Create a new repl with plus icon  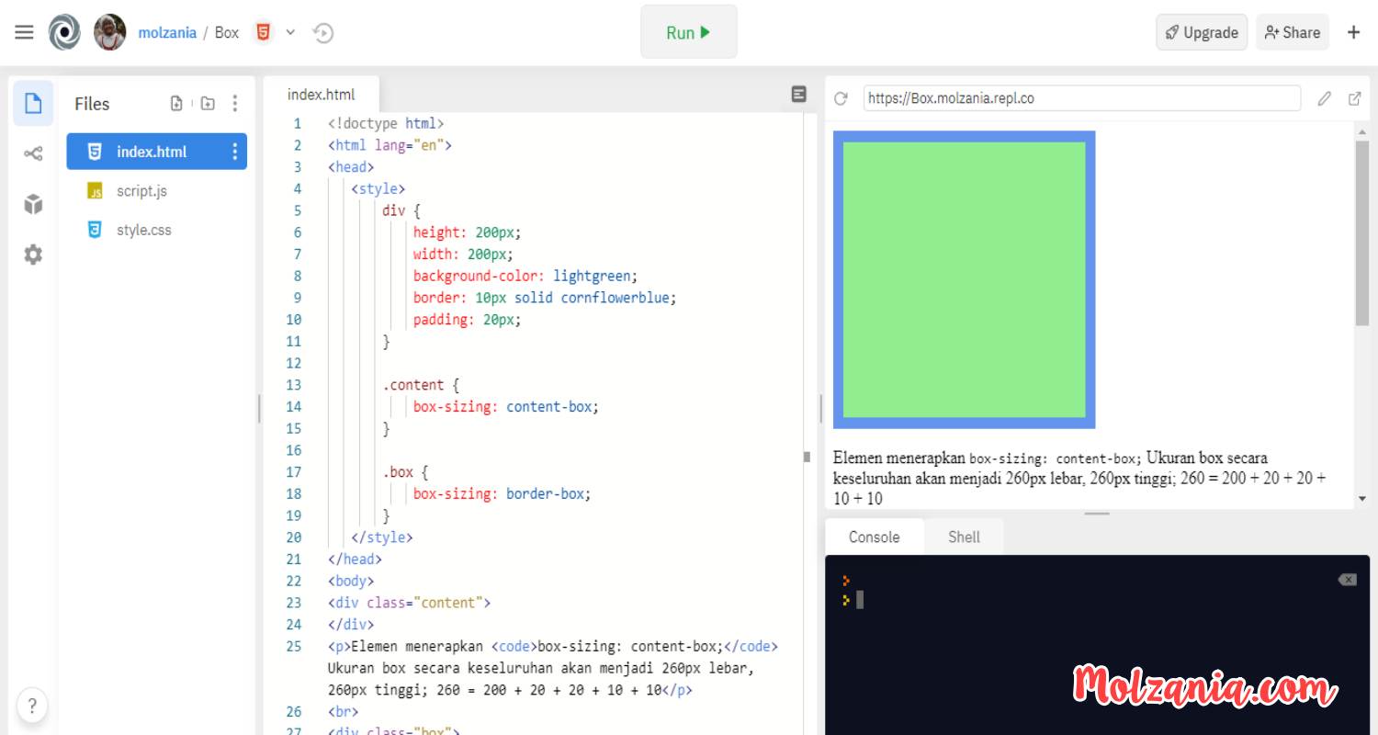pyautogui.click(x=1353, y=32)
